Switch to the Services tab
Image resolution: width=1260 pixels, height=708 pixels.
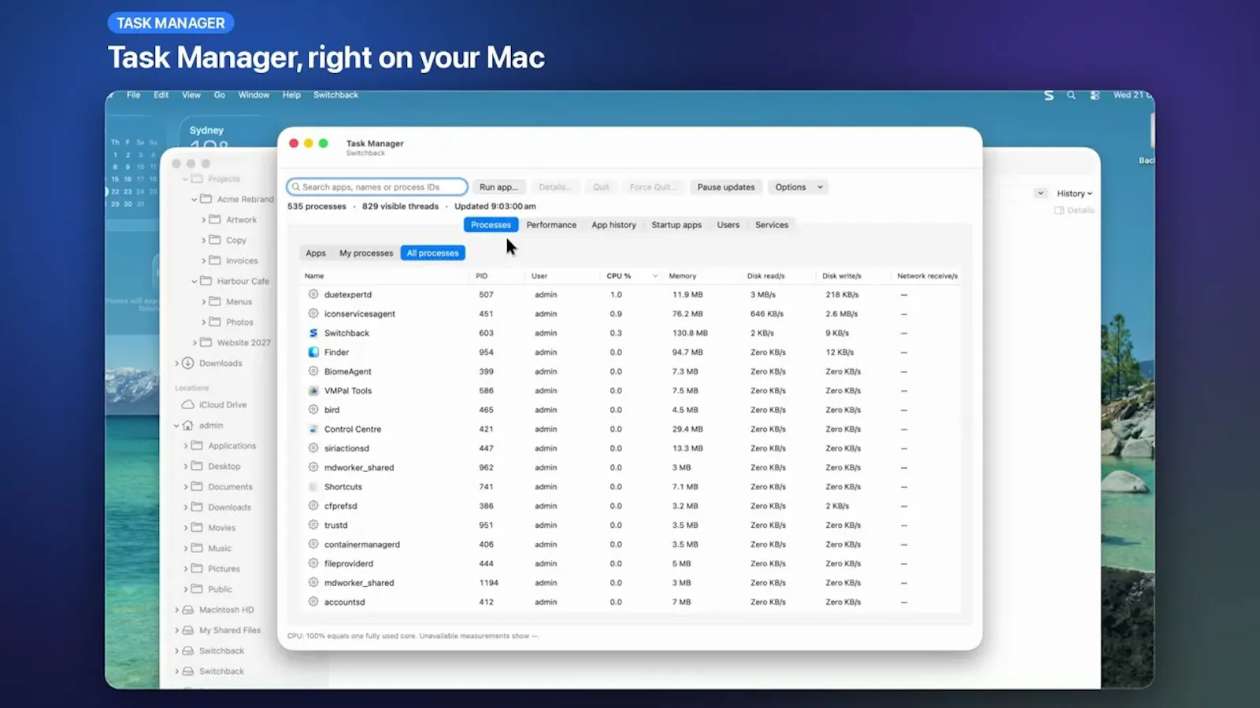click(x=772, y=225)
